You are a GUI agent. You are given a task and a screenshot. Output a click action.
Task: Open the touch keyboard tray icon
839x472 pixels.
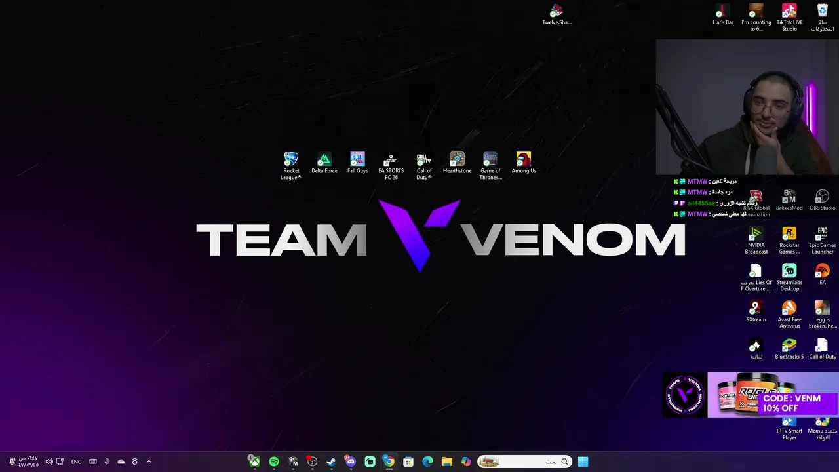pos(93,462)
